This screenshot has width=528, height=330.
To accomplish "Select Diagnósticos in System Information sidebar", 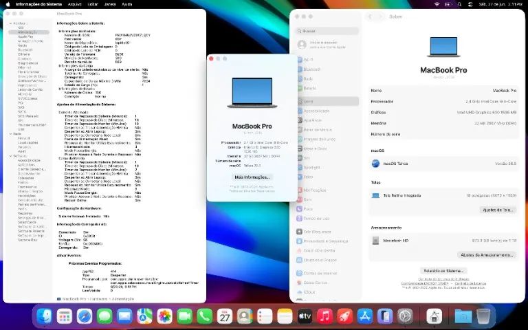I will point(27,63).
